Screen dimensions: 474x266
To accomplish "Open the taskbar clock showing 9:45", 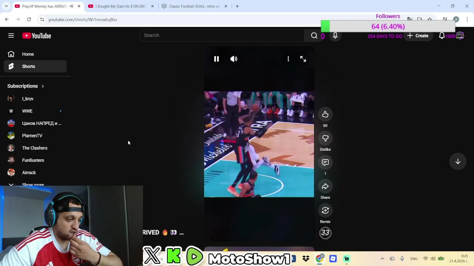I will pos(458,259).
